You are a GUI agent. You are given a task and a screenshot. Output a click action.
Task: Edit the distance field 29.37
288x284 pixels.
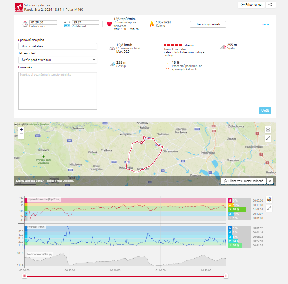pos(85,22)
